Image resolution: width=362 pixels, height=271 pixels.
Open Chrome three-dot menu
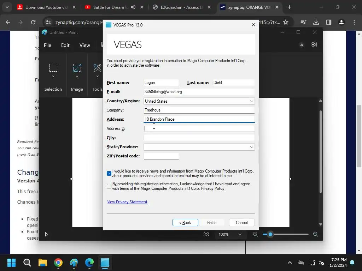pyautogui.click(x=354, y=22)
